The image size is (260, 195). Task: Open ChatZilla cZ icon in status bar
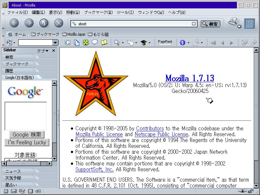[38, 191]
